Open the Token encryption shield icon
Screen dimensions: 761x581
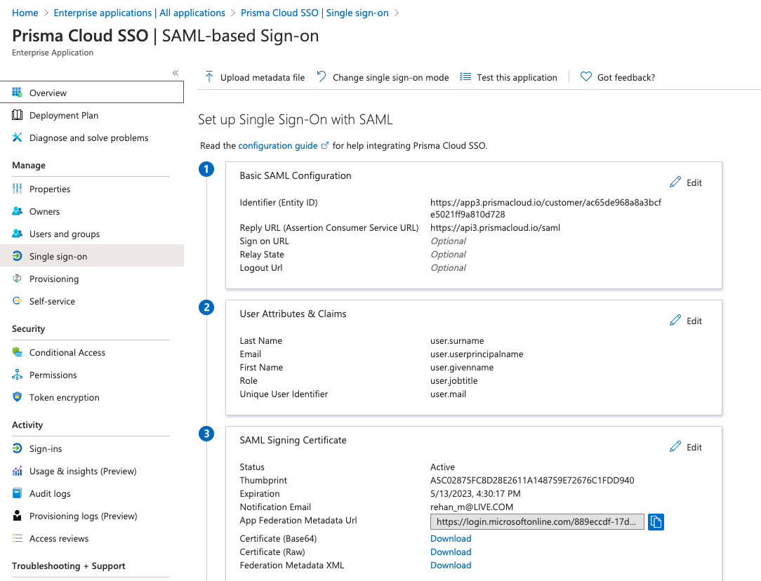tap(18, 398)
